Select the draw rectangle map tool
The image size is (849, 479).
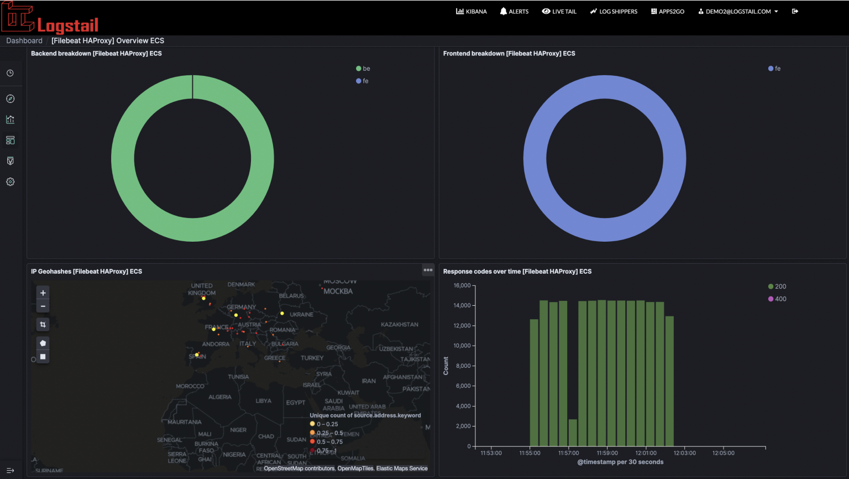(x=43, y=357)
